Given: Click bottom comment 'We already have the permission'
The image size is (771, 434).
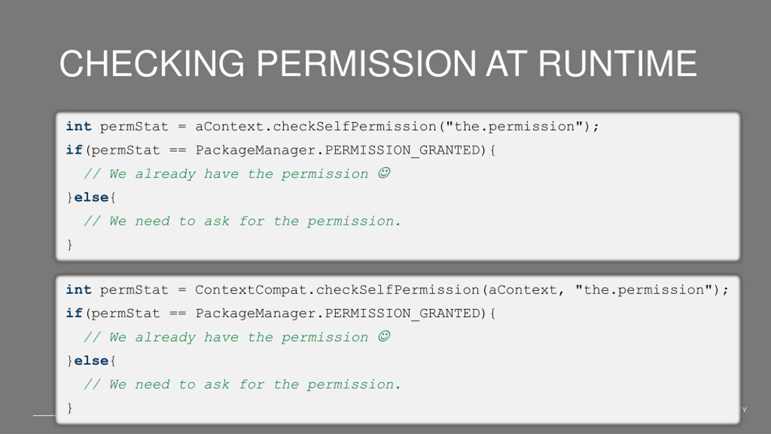Looking at the screenshot, I should tap(239, 338).
